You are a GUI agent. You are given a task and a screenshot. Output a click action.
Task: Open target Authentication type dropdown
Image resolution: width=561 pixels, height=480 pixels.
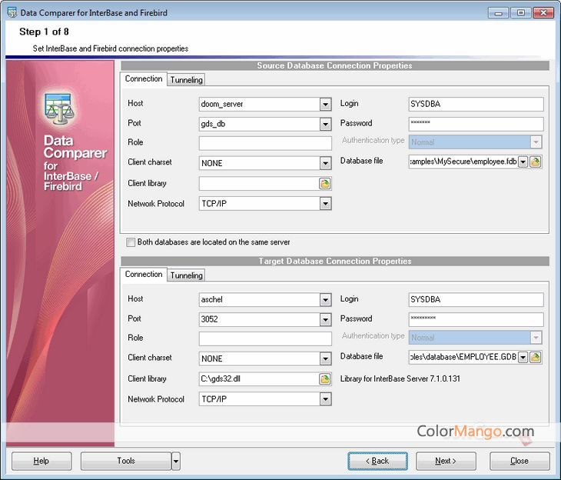tap(536, 338)
